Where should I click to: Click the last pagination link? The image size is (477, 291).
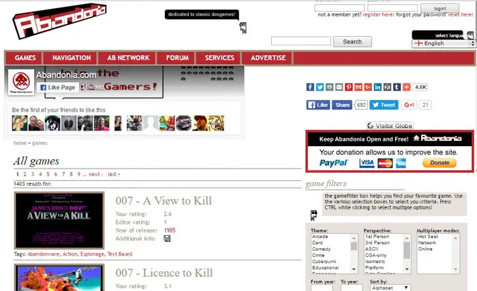click(114, 174)
